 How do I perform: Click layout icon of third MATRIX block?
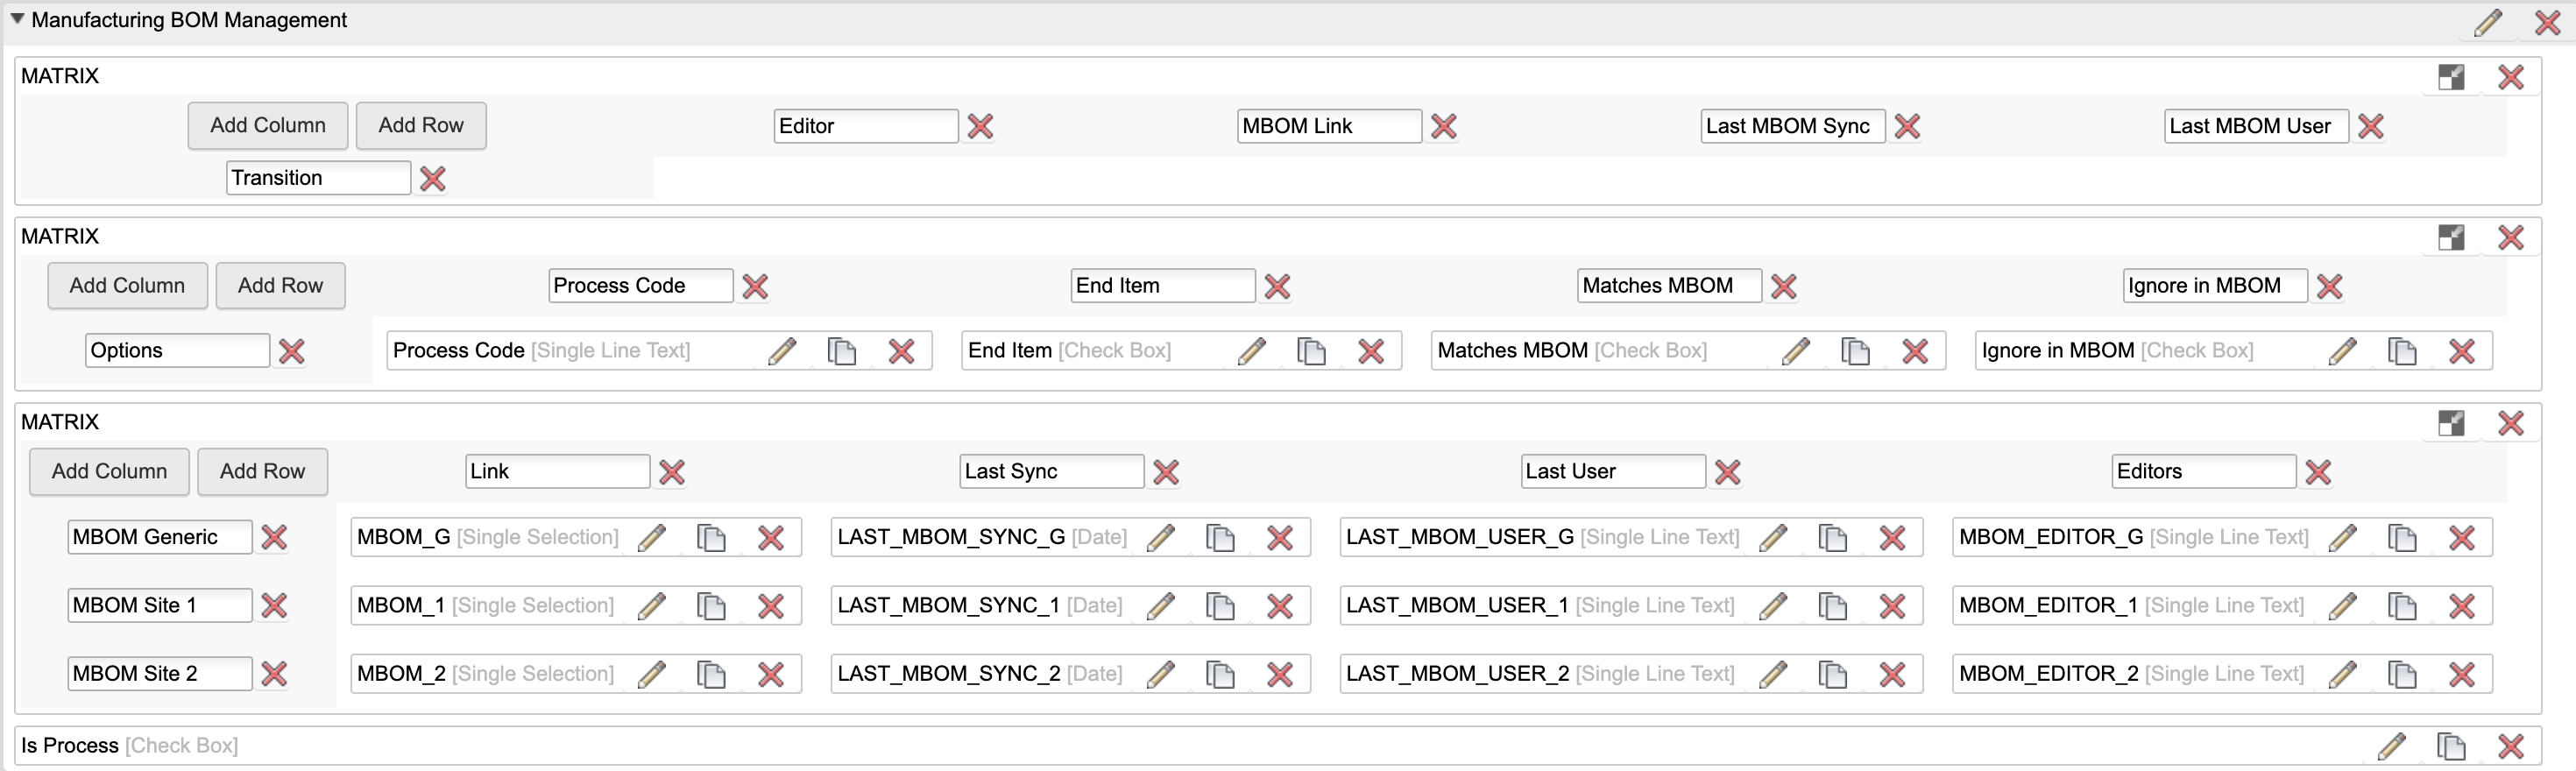[x=2451, y=423]
